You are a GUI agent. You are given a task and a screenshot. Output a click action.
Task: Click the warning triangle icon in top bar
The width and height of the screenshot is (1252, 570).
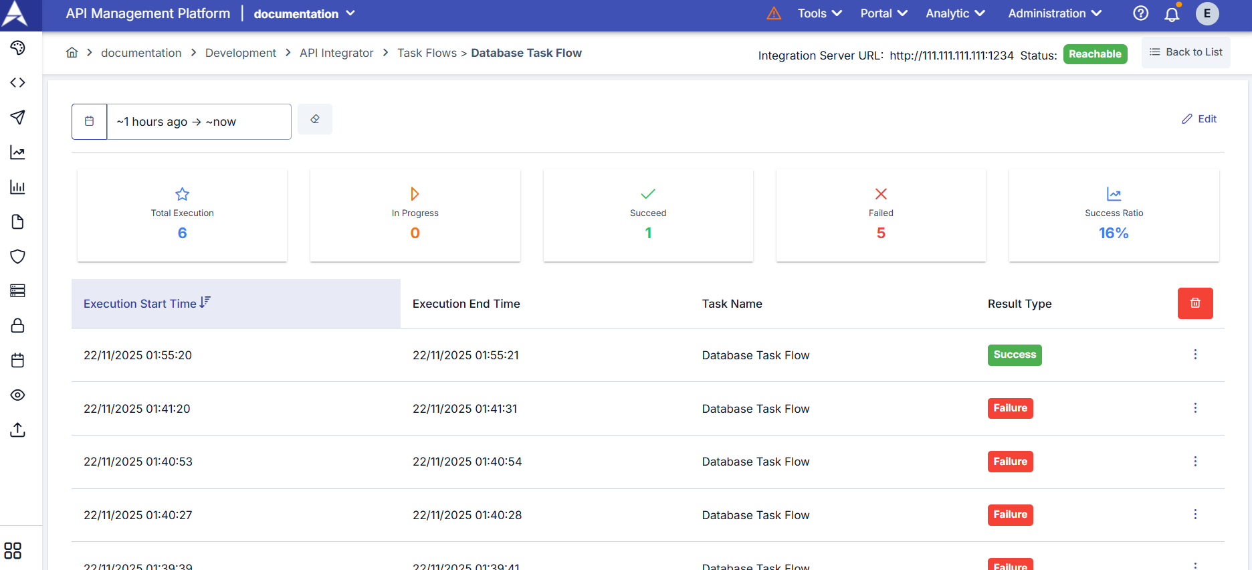(x=774, y=13)
